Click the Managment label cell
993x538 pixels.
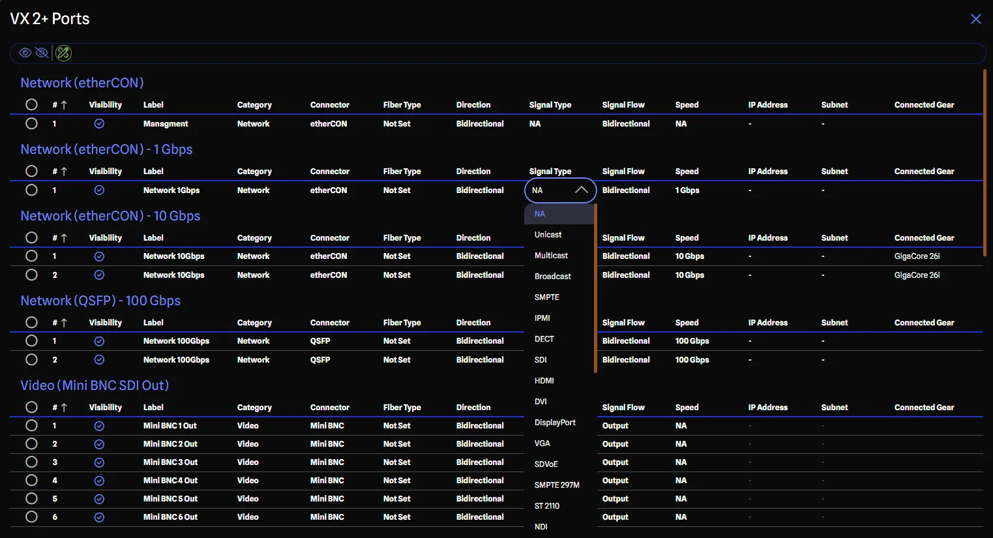(x=166, y=123)
